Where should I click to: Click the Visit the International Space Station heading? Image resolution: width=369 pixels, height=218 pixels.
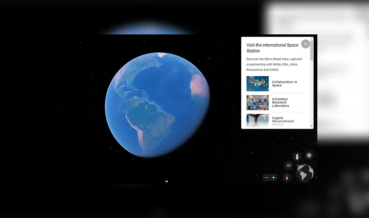point(272,48)
